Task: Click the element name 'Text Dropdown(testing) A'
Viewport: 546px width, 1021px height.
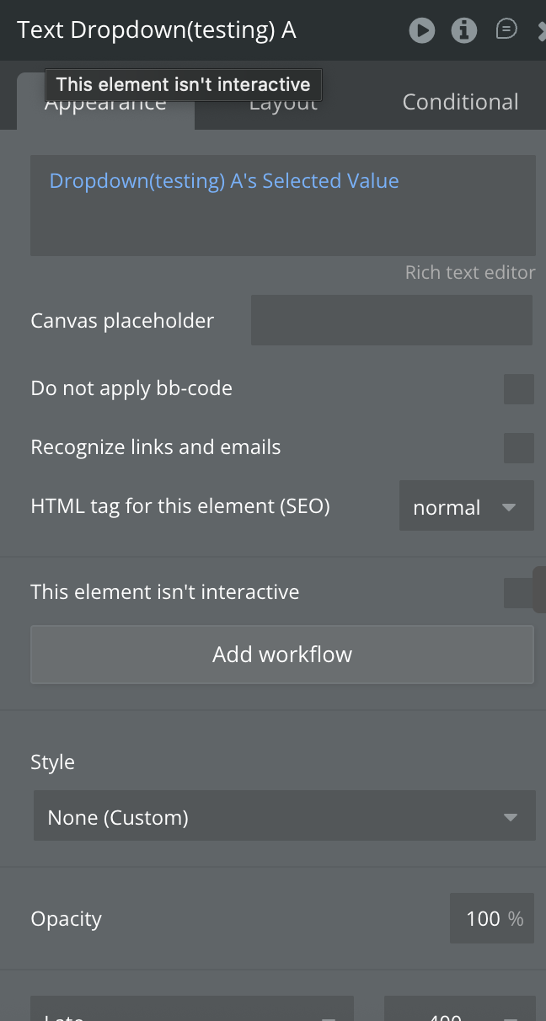Action: pos(157,30)
